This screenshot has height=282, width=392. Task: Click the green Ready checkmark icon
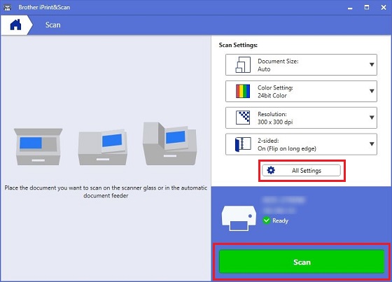[x=267, y=220]
